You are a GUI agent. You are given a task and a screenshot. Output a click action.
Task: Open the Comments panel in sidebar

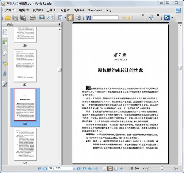point(5,63)
